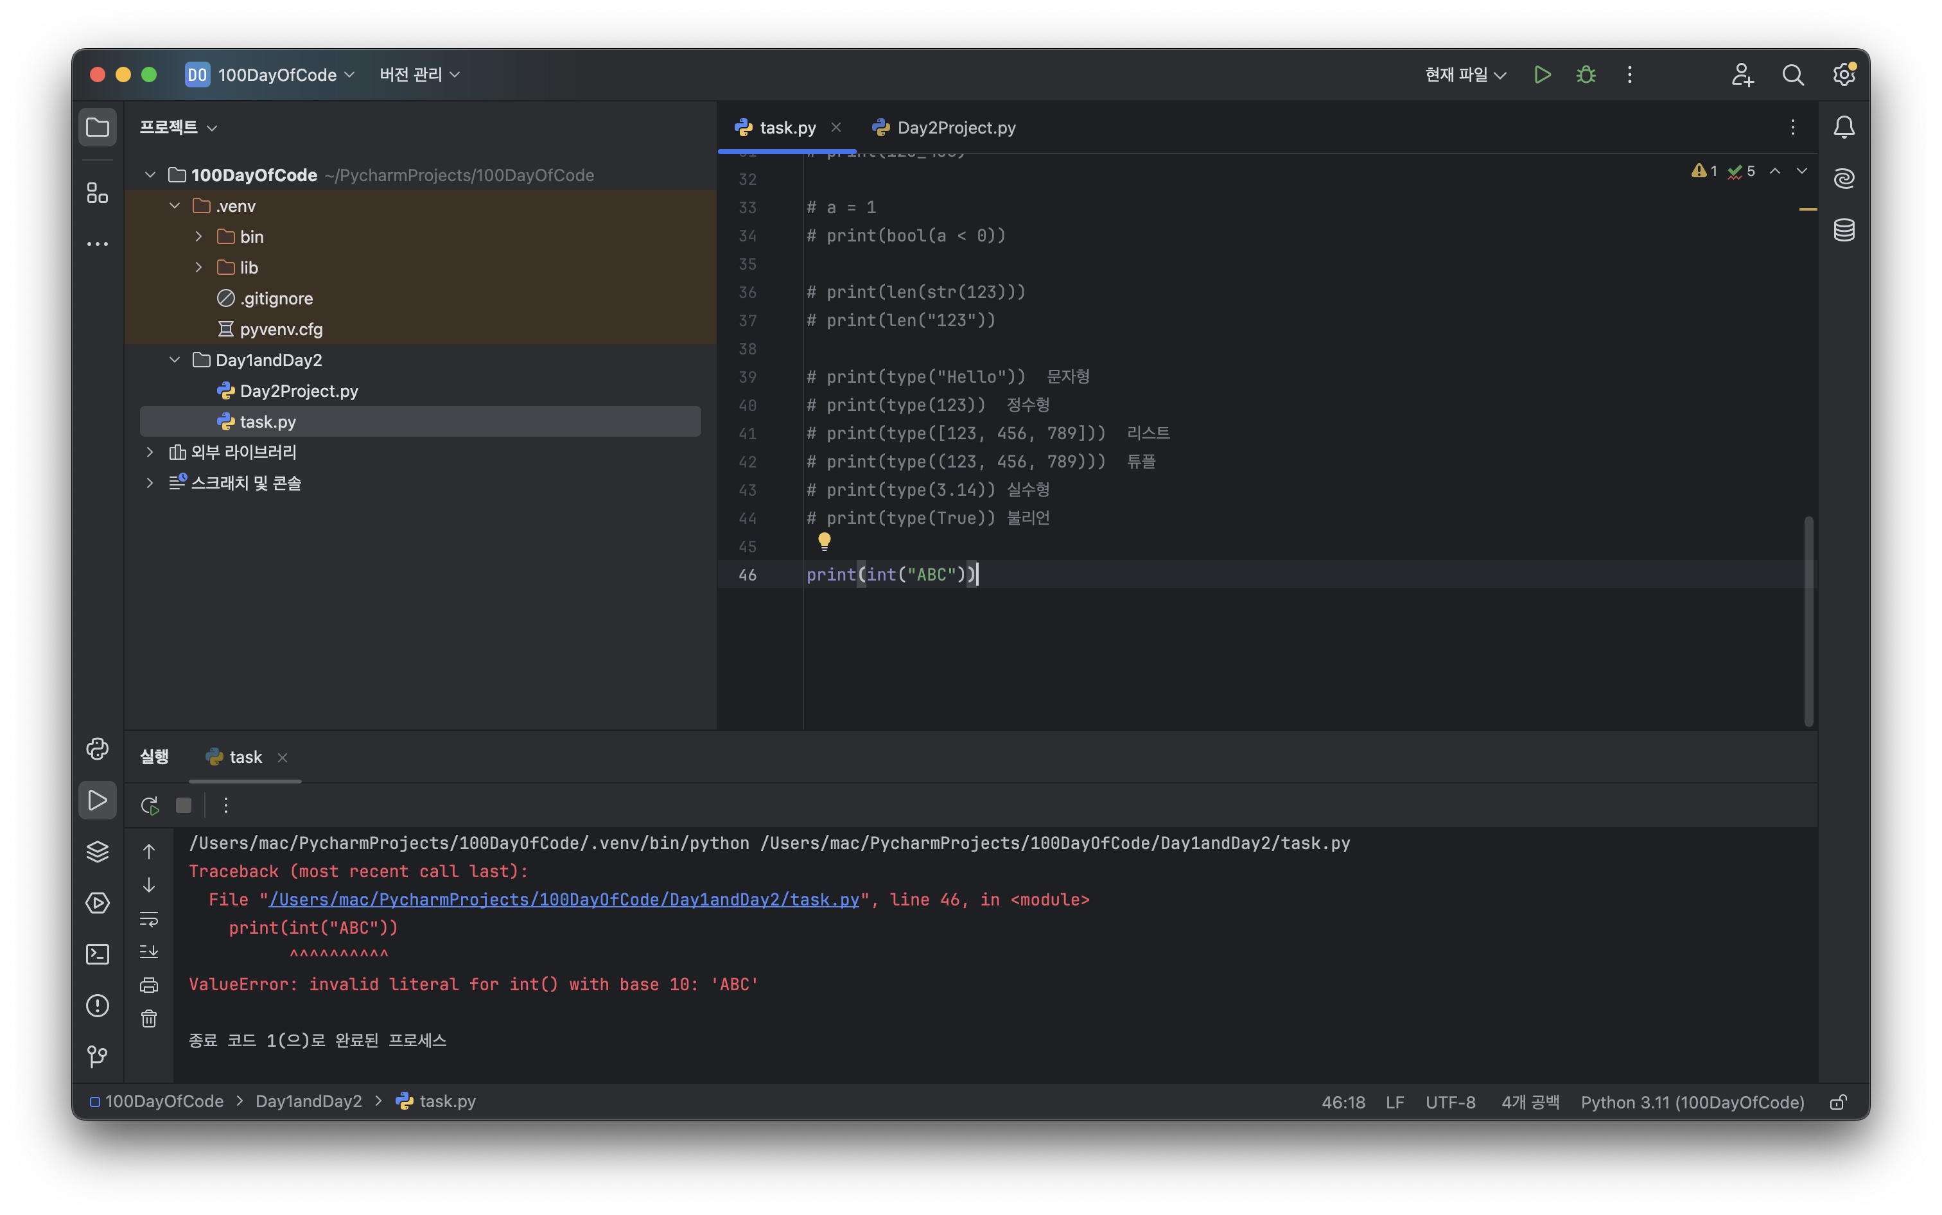Run the current file with the green play icon
This screenshot has width=1942, height=1215.
1541,74
